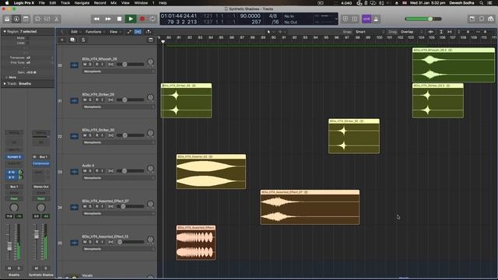Image resolution: width=498 pixels, height=280 pixels.
Task: Mute the 8Dio_HT4_Whoosh_26 track
Action: point(85,65)
